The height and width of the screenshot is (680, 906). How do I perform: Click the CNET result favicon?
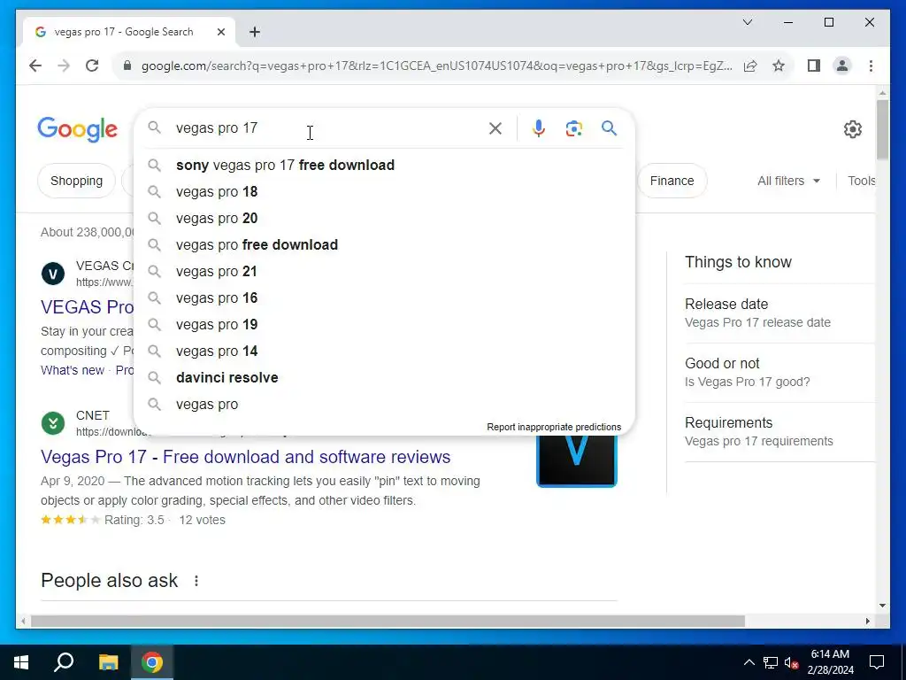(x=53, y=423)
